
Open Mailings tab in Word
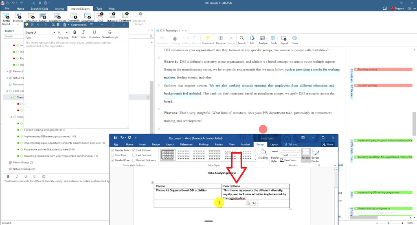[x=204, y=144]
